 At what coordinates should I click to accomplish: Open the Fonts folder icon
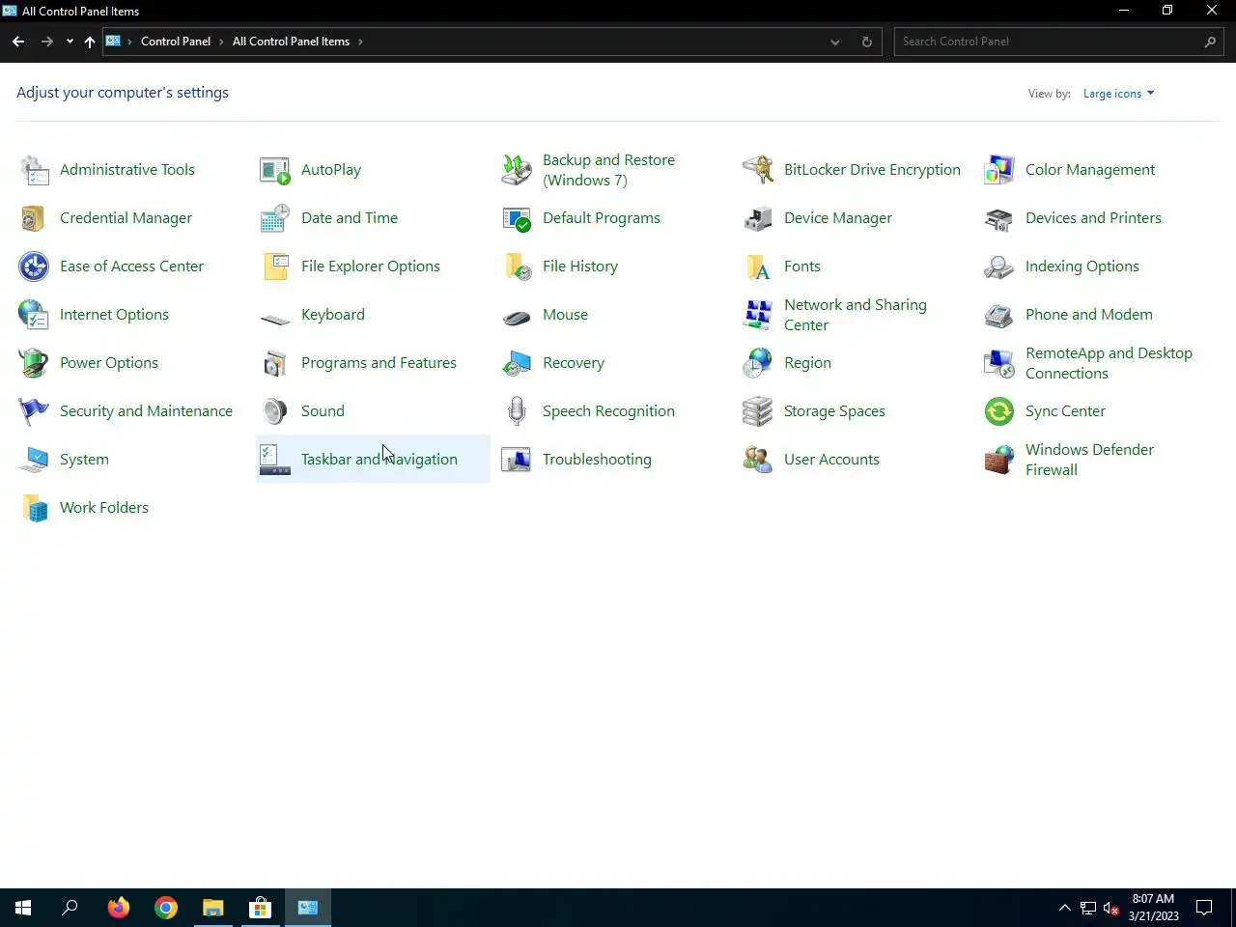(x=758, y=267)
